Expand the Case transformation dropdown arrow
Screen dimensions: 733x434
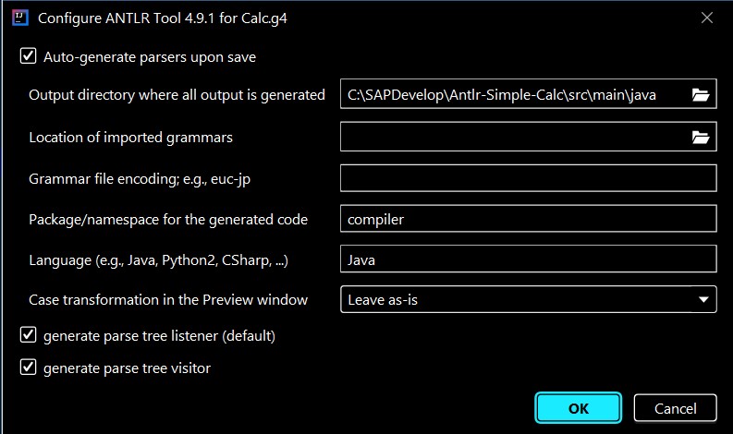703,299
